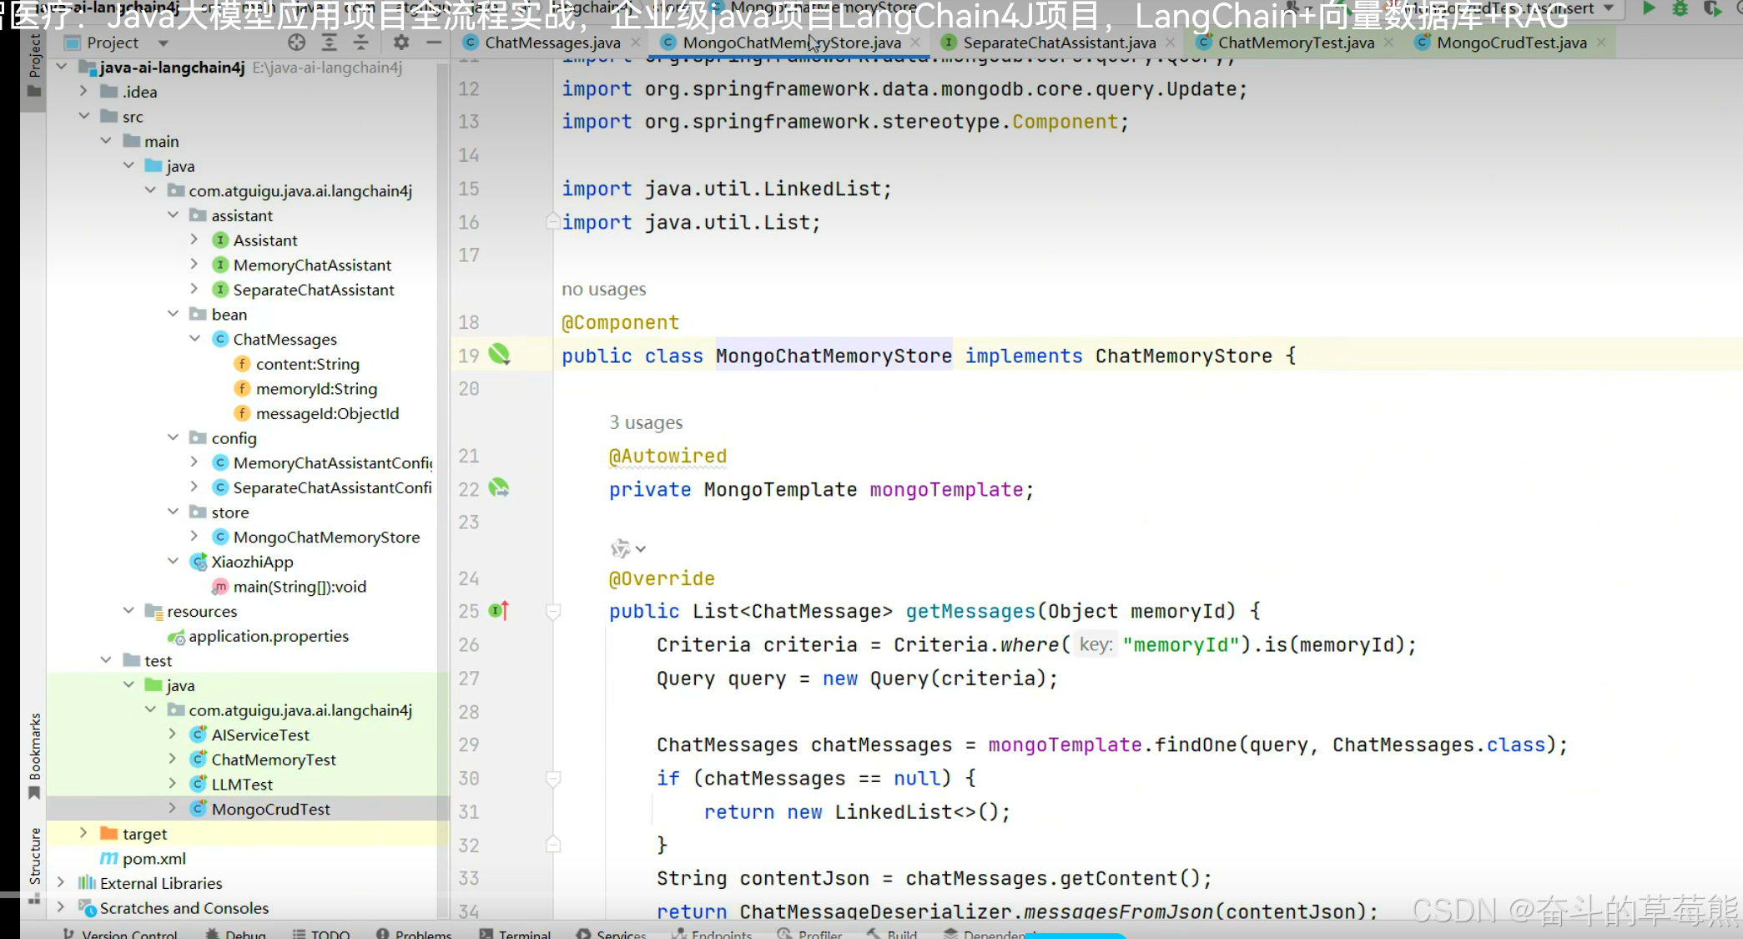Click the locate/select opened file icon
The image size is (1743, 939).
tap(296, 43)
